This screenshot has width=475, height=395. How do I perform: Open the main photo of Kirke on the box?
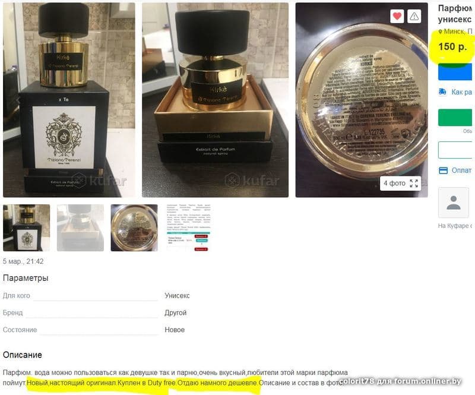click(69, 100)
